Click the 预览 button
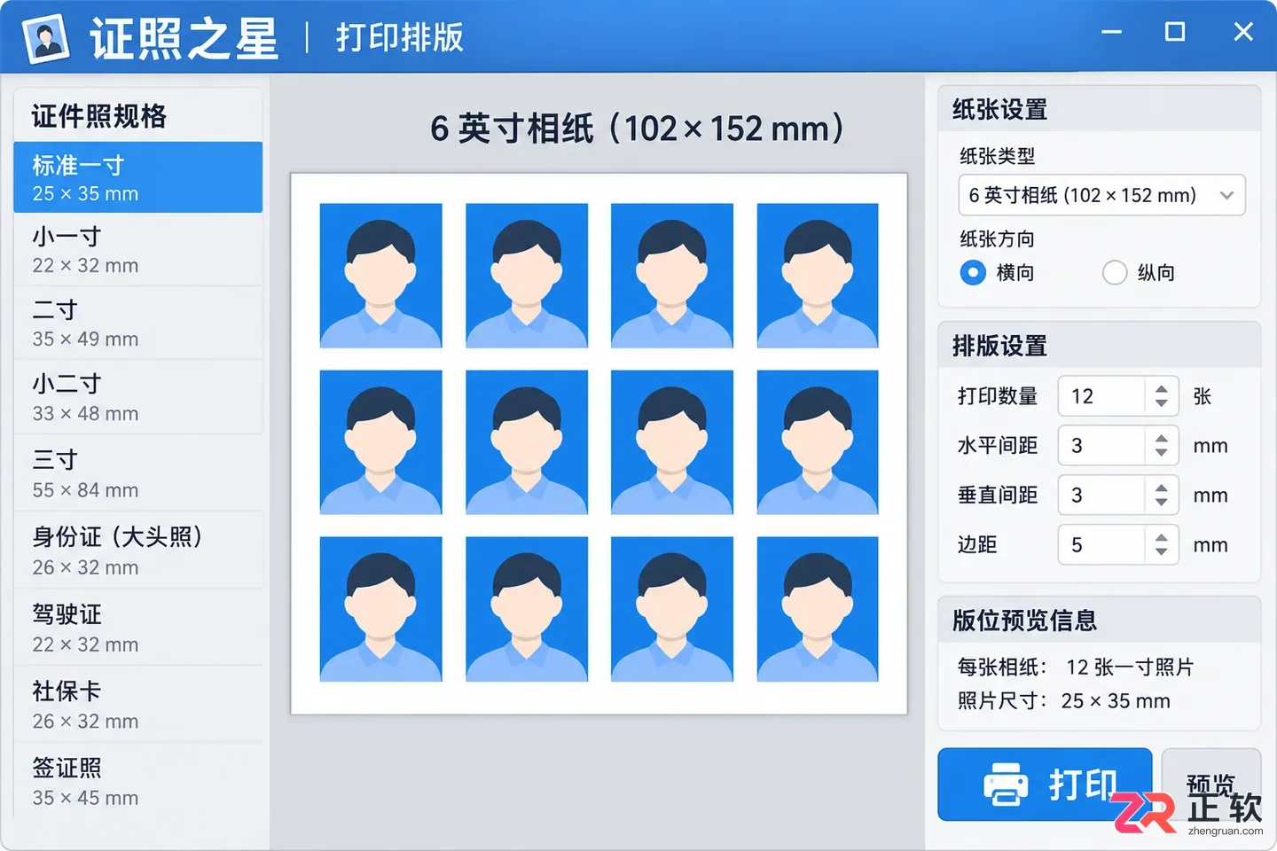Viewport: 1277px width, 851px height. (x=1211, y=785)
